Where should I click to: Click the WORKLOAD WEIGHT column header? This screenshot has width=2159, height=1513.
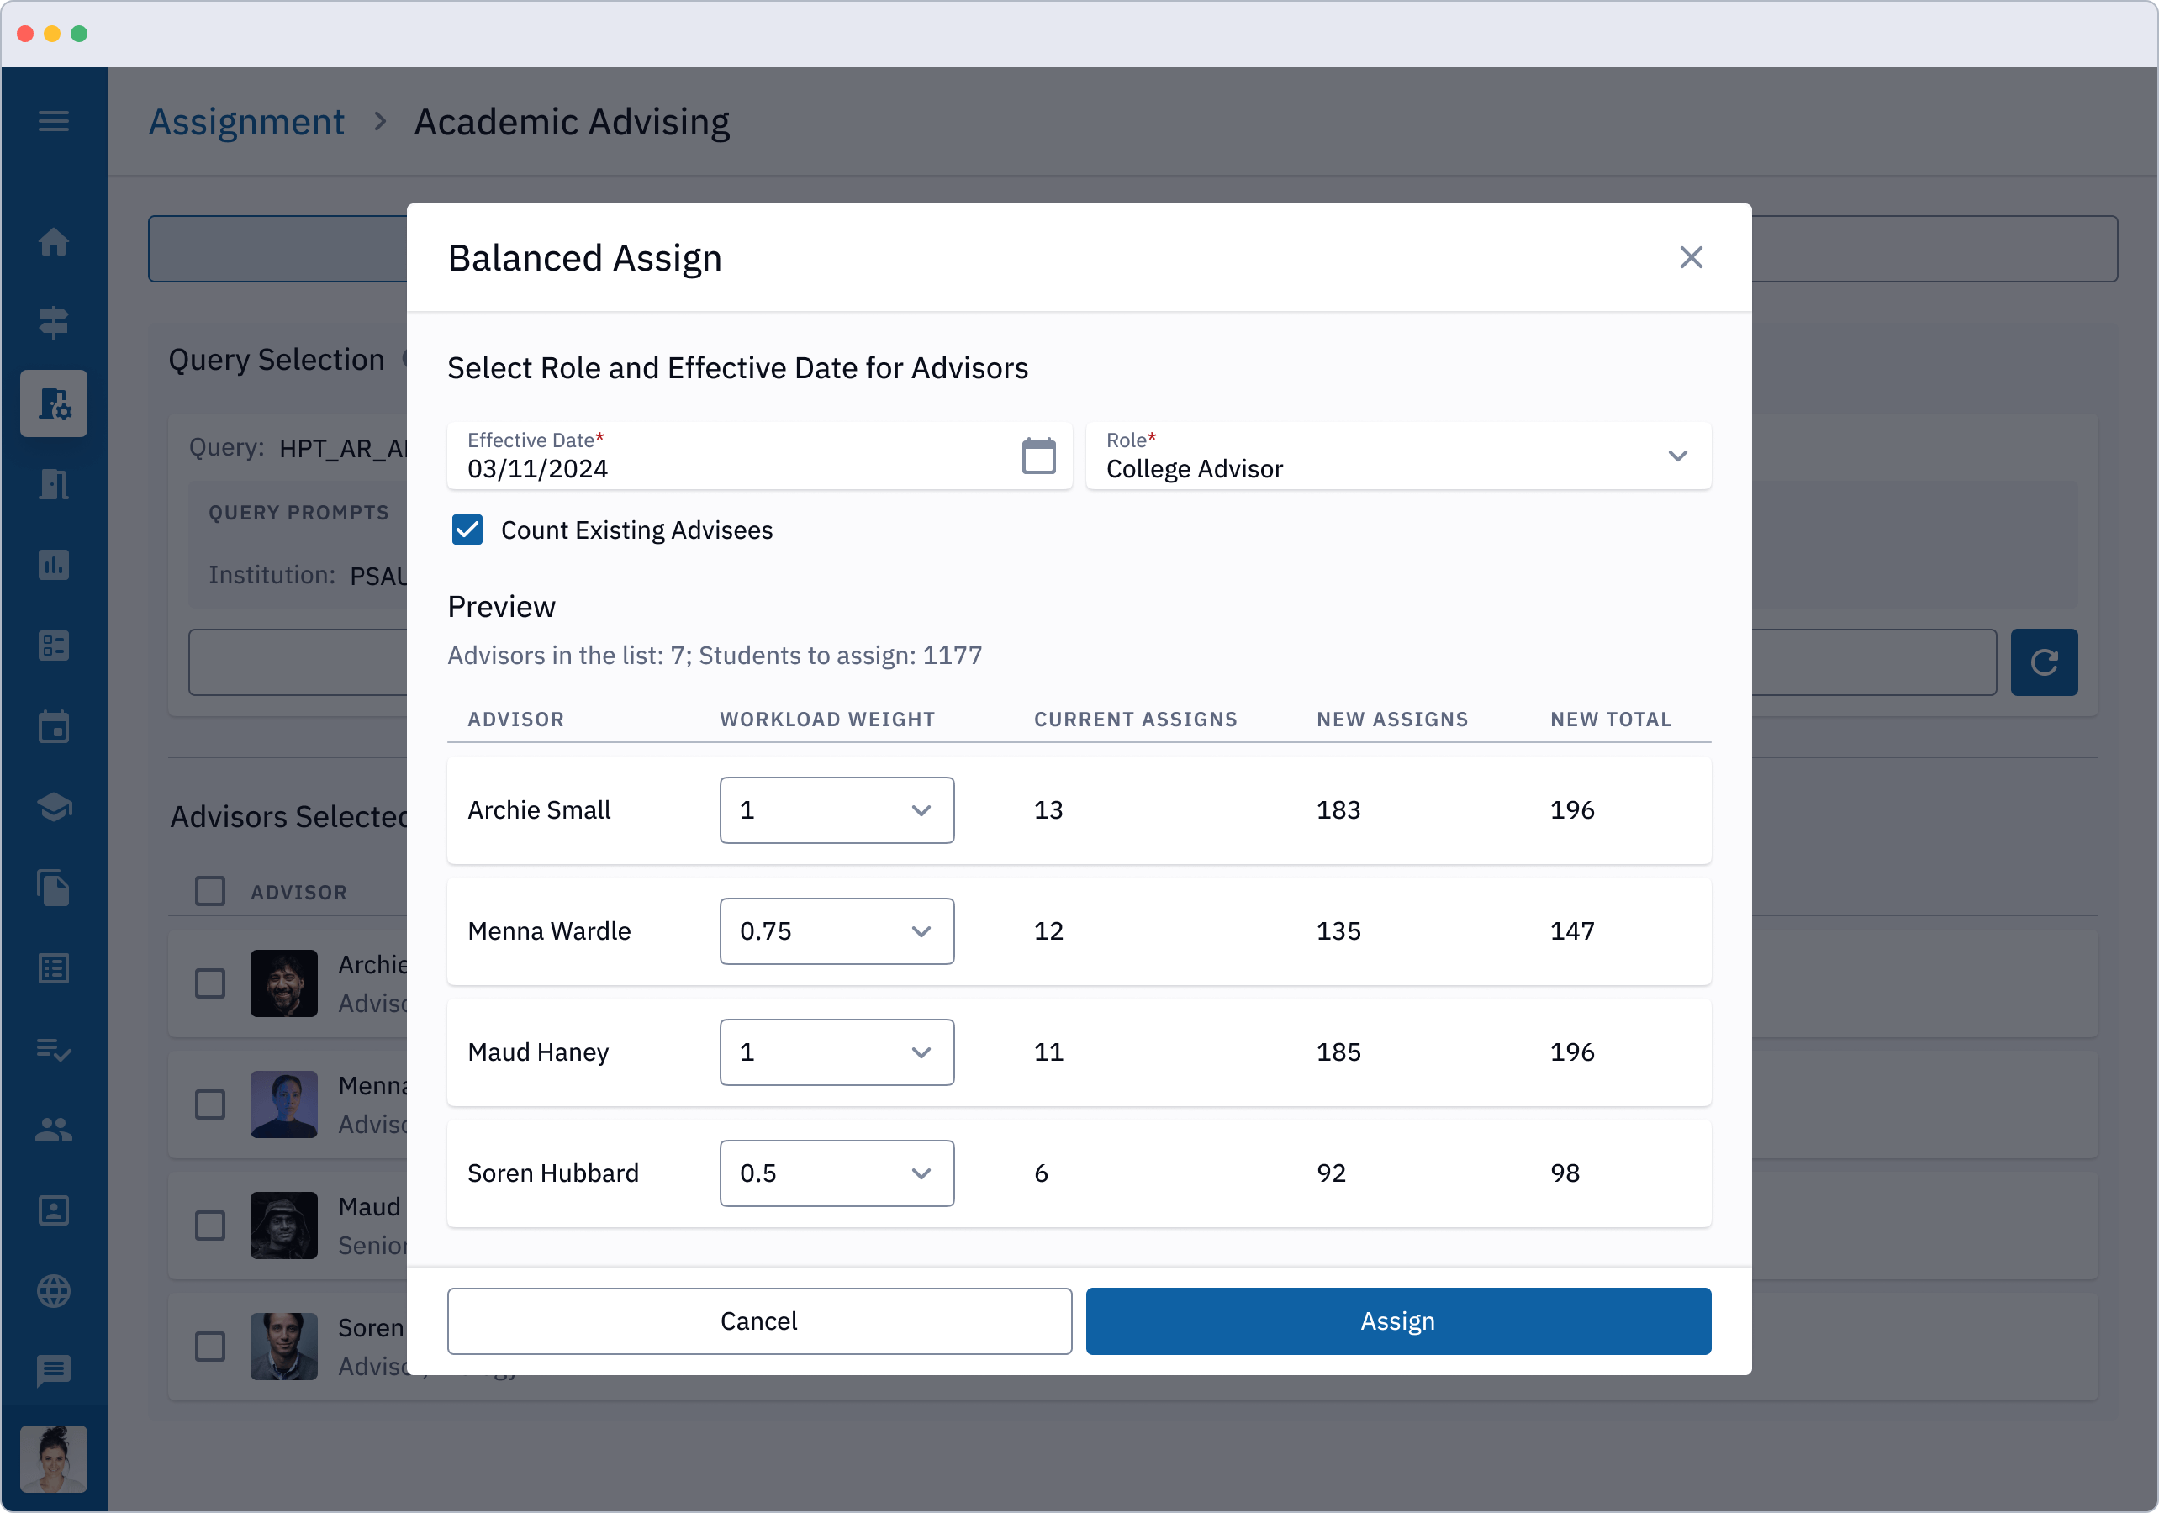pyautogui.click(x=827, y=720)
